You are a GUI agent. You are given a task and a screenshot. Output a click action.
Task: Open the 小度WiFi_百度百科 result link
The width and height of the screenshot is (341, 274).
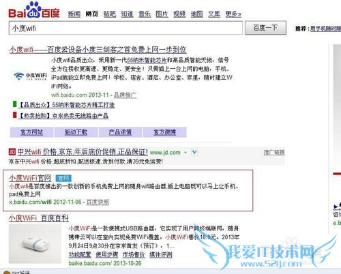point(39,218)
